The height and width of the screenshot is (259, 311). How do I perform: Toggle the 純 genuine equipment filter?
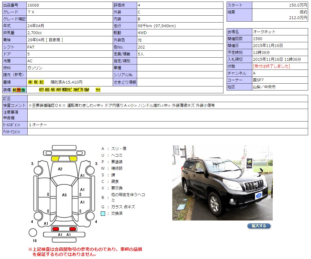click(14, 90)
